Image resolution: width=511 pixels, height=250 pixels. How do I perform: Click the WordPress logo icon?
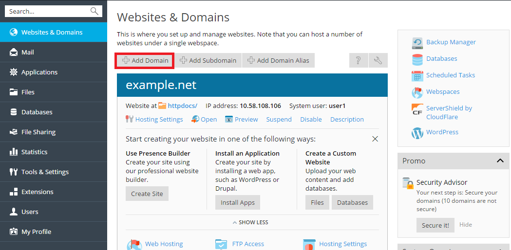point(417,132)
